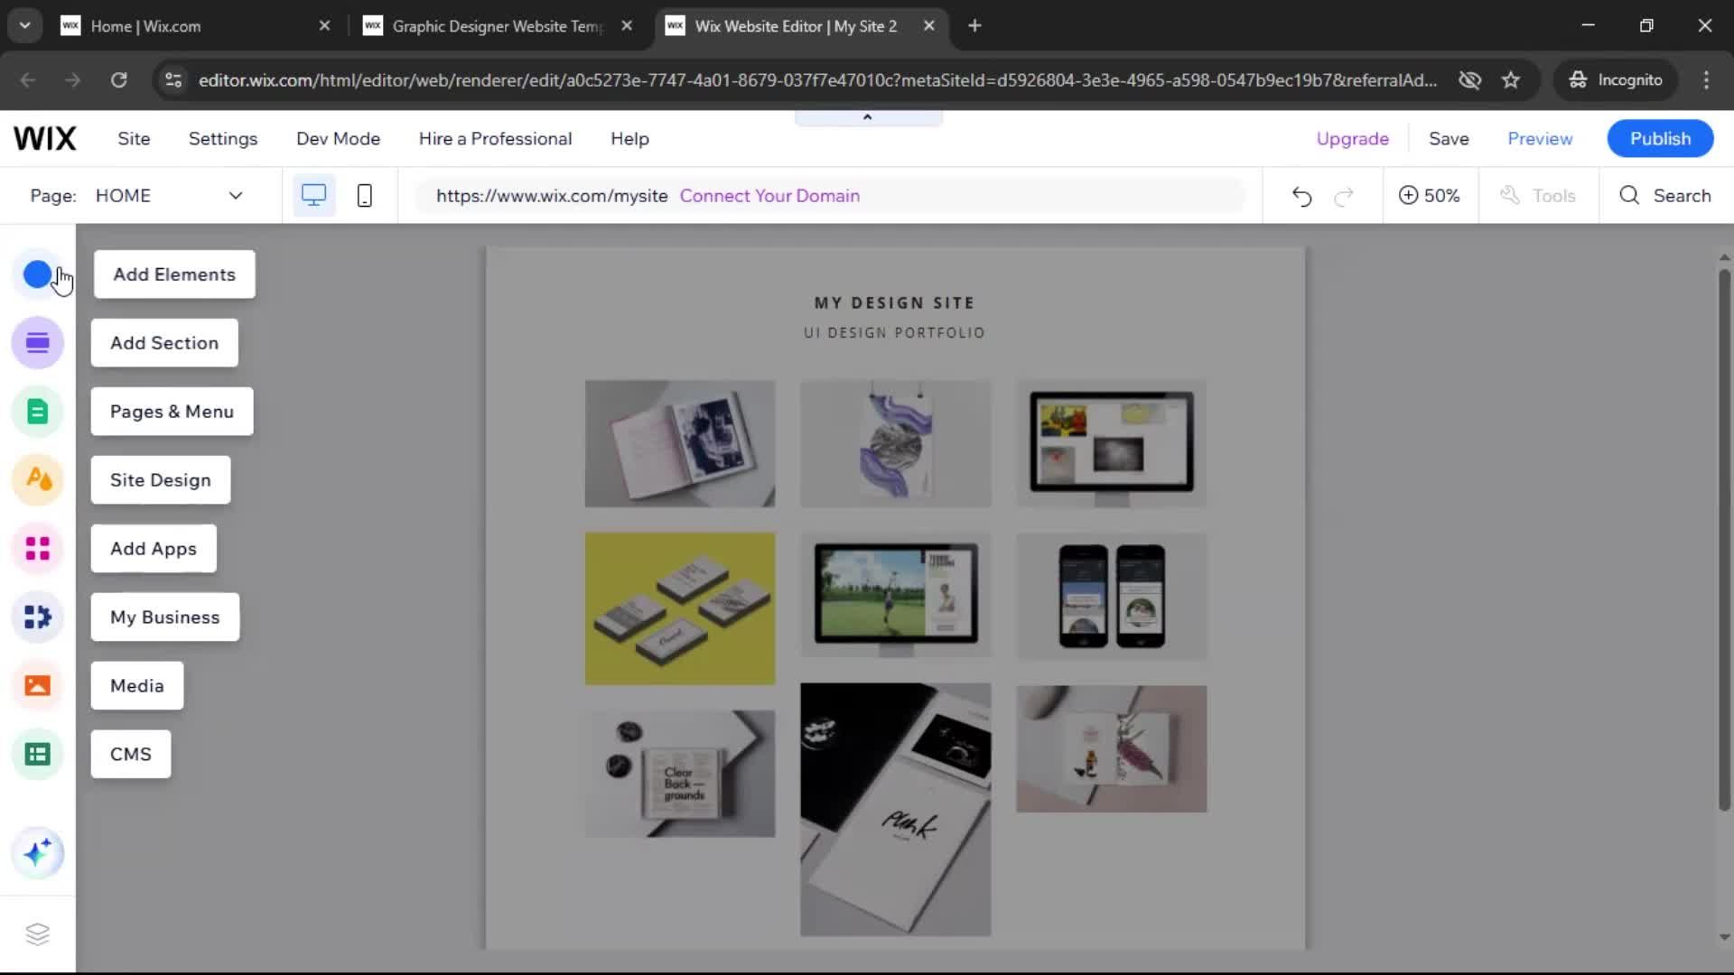Click the Wix logo
This screenshot has width=1734, height=975.
45,138
